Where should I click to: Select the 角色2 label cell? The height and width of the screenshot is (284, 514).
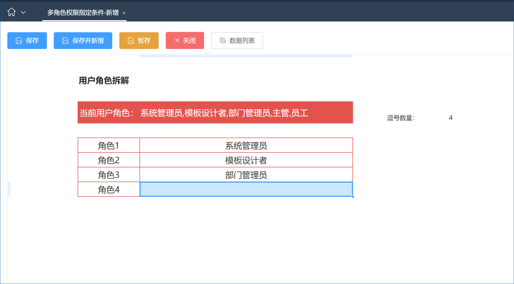click(109, 160)
